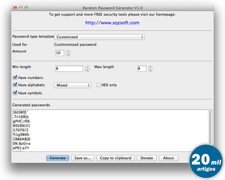
Task: Click the green zoom window button
Action: (x=26, y=8)
